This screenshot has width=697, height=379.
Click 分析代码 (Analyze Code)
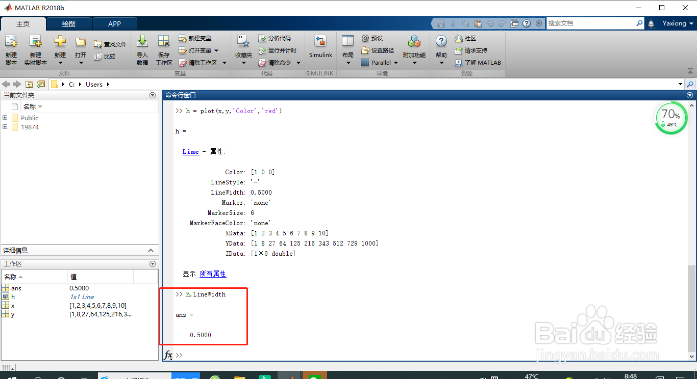pyautogui.click(x=275, y=38)
